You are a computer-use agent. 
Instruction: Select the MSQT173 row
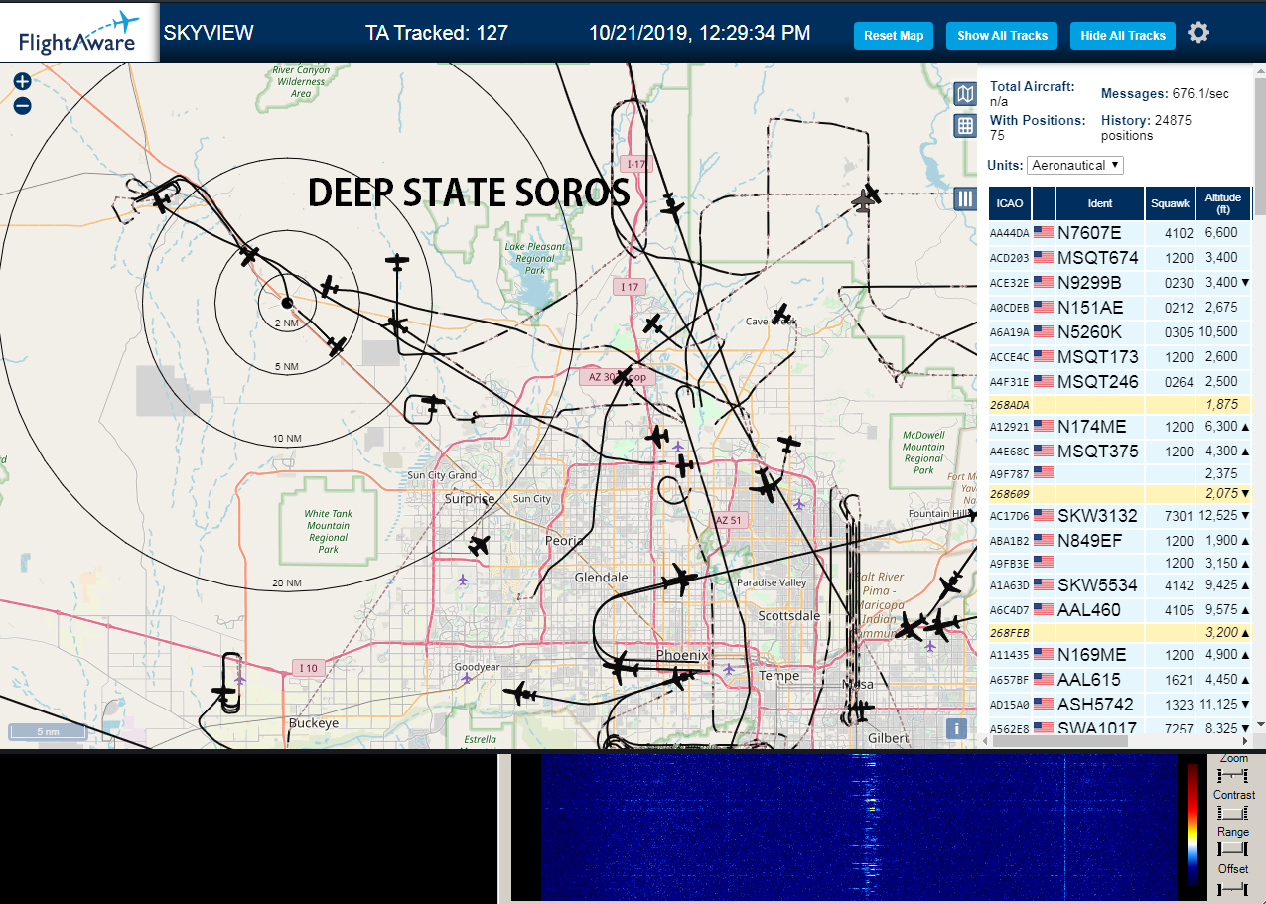(1120, 356)
